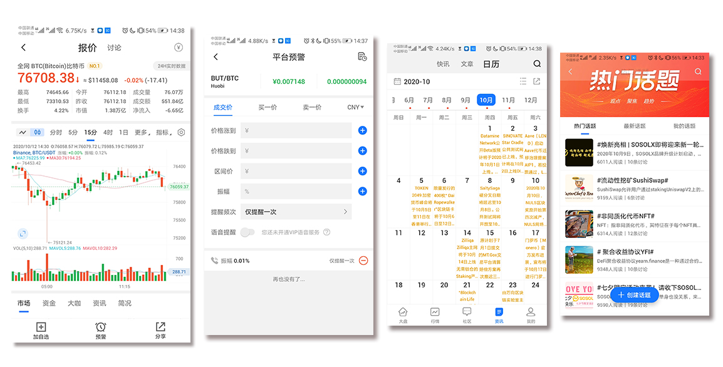Image resolution: width=723 pixels, height=367 pixels.
Task: Switch to 买一价 tab
Action: point(268,107)
